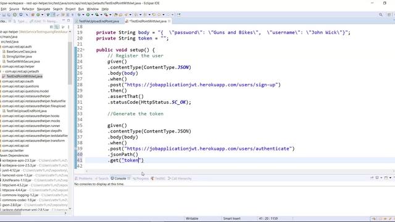
Task: Click the Package Explorer vertical scrollbar
Action: (x=70, y=63)
